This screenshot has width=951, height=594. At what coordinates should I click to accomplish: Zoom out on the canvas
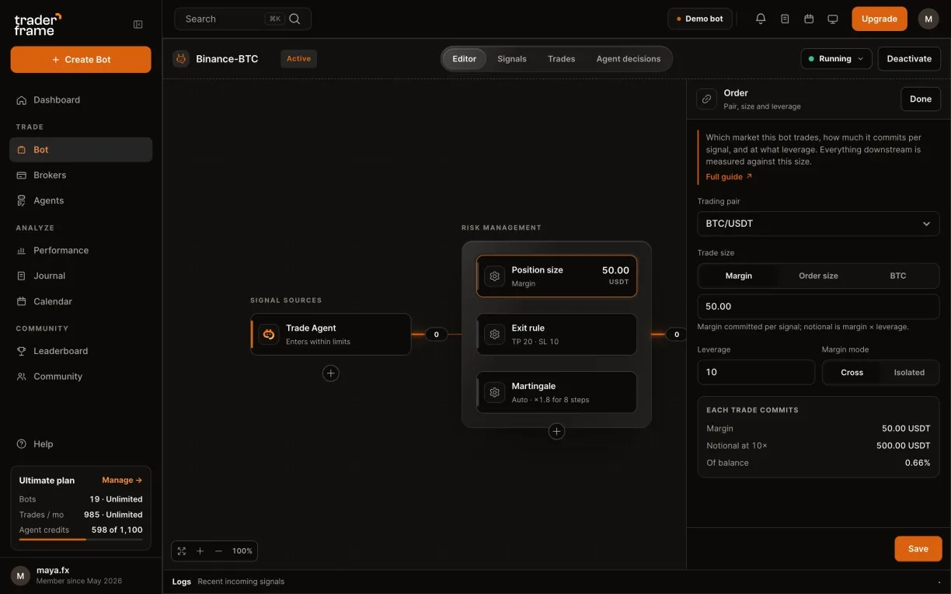point(218,551)
